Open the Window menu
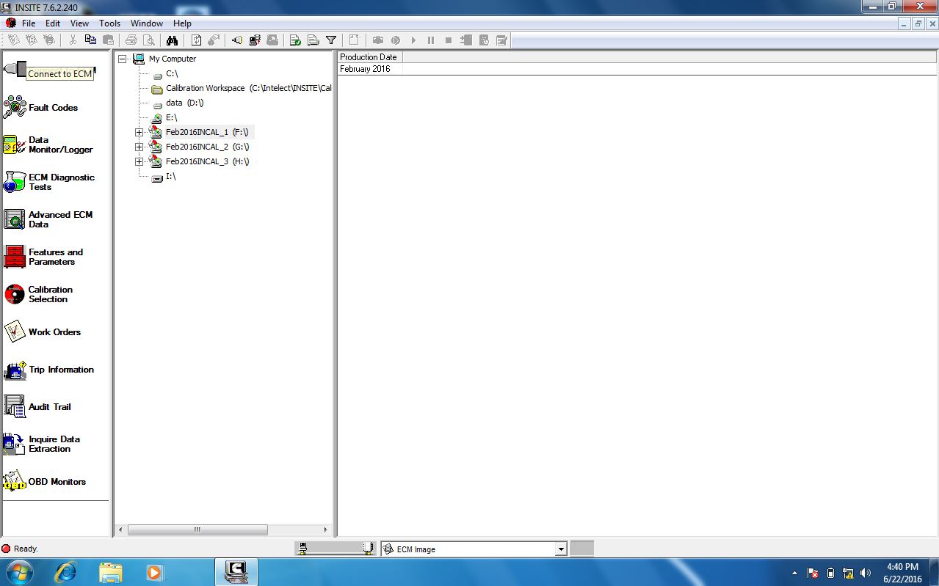Viewport: 939px width, 586px height. (x=147, y=23)
